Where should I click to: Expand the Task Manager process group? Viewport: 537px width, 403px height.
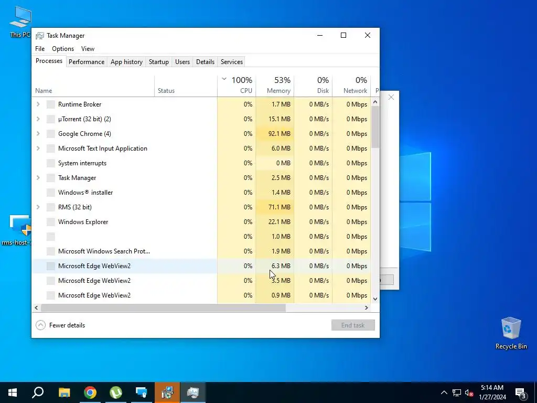coord(38,178)
